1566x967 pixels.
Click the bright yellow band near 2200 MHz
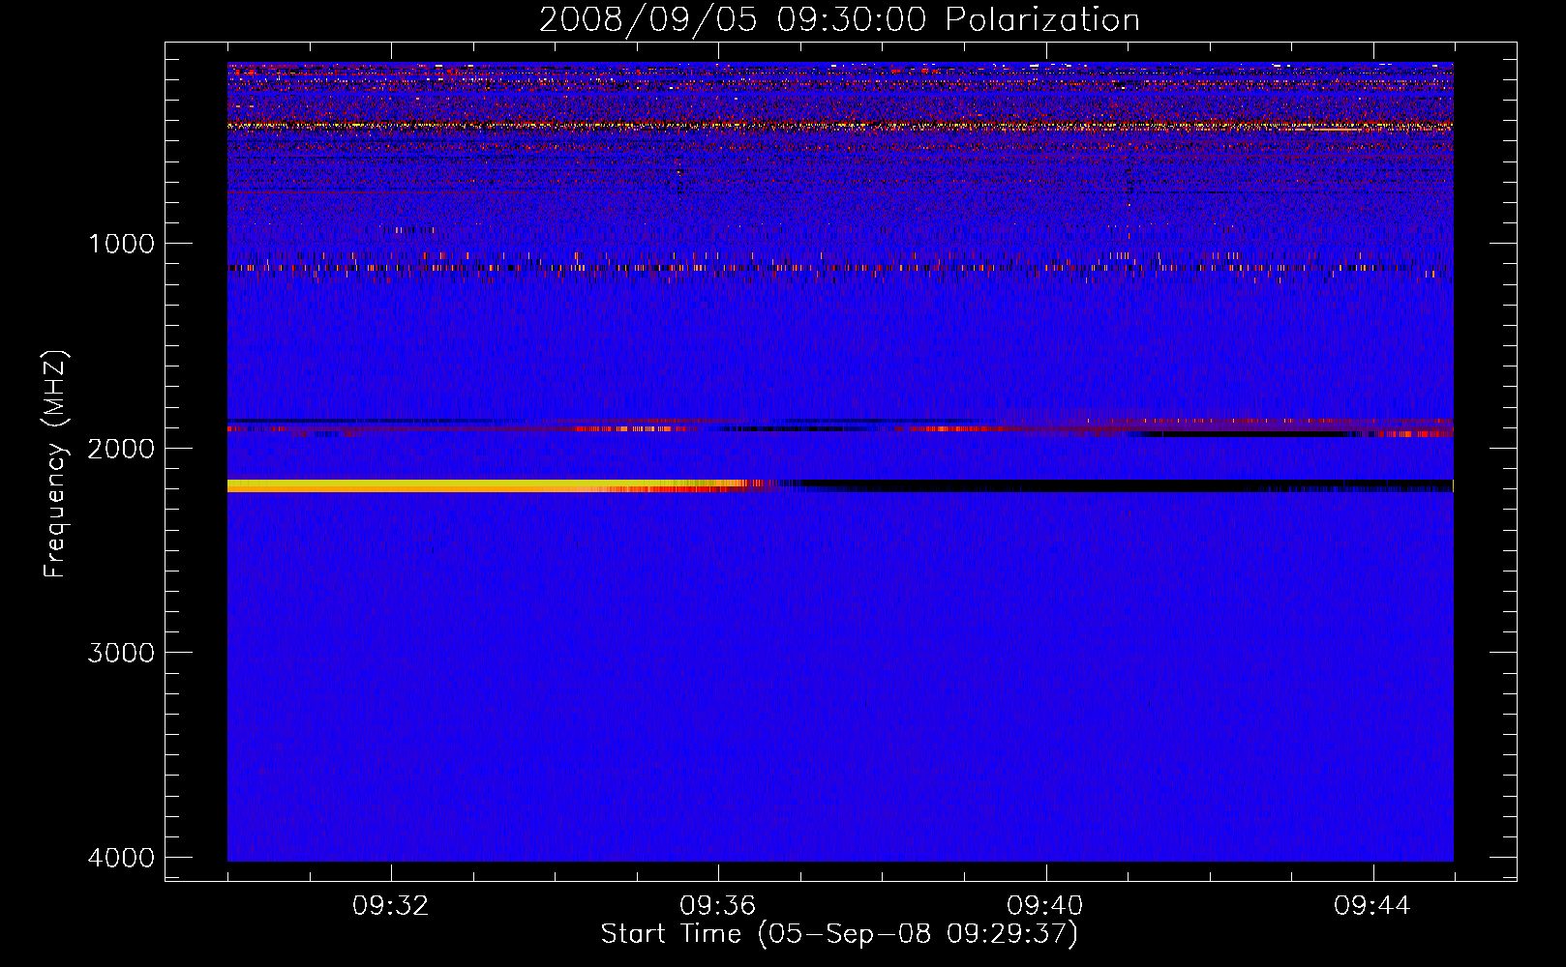(484, 485)
